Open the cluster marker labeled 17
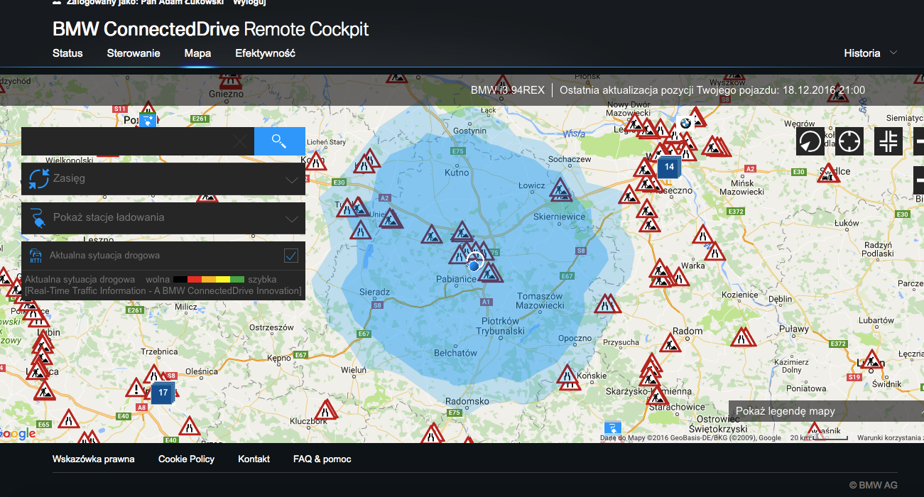 pyautogui.click(x=163, y=393)
